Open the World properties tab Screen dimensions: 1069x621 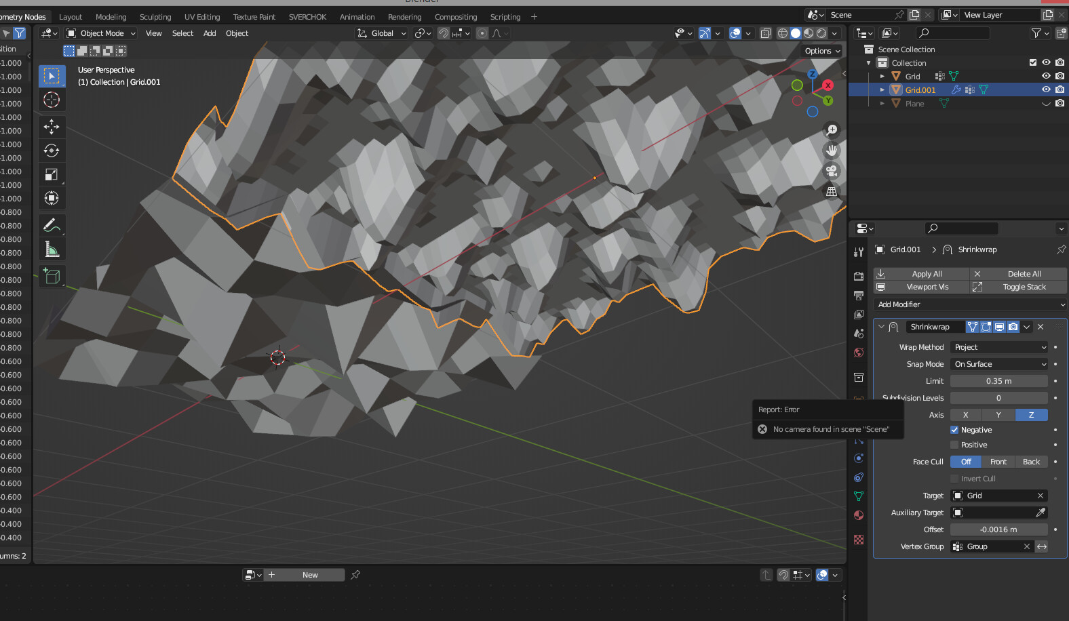pos(859,353)
